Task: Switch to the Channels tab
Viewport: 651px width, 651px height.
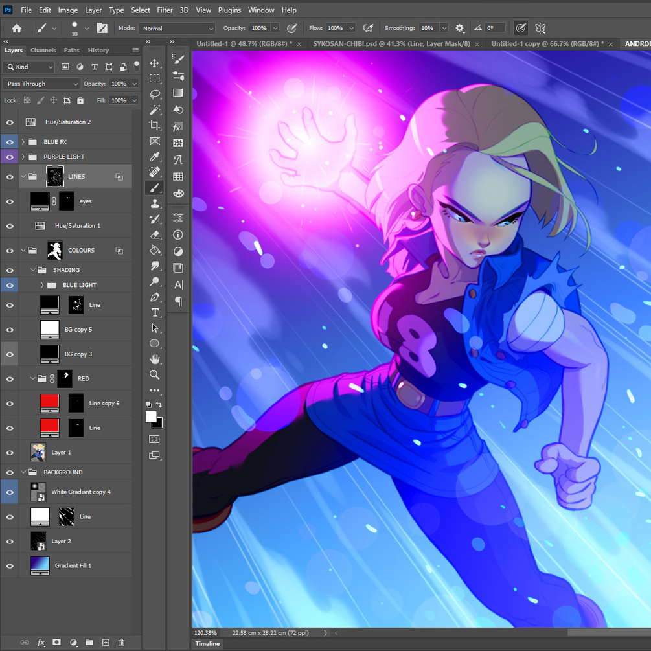Action: [43, 51]
